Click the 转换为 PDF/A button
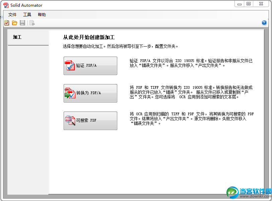This screenshot has height=201, width=272. [x=90, y=93]
